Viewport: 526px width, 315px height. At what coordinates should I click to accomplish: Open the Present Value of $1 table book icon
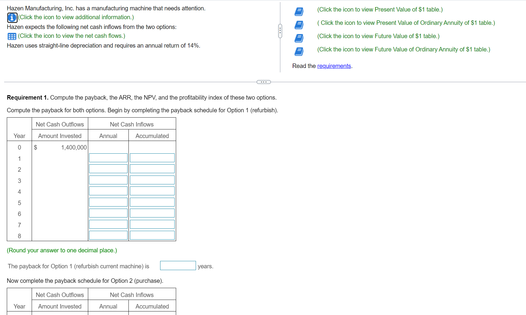coord(299,12)
